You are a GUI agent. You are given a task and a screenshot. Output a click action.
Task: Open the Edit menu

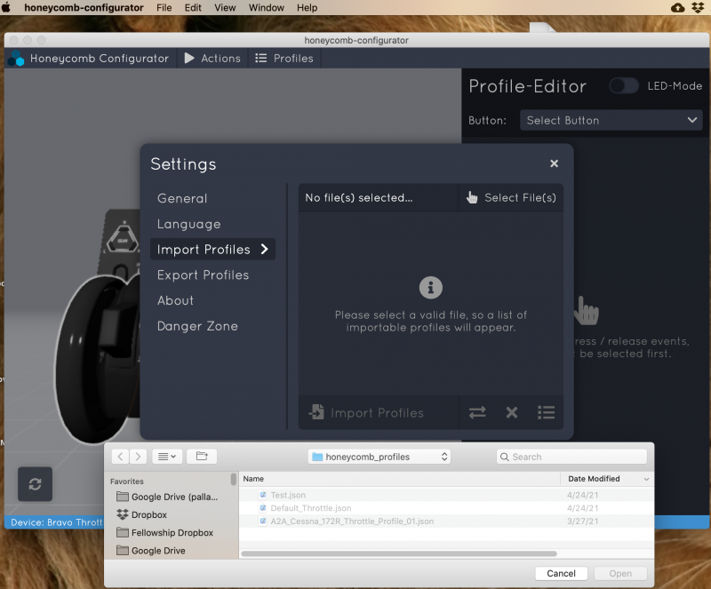click(x=193, y=8)
